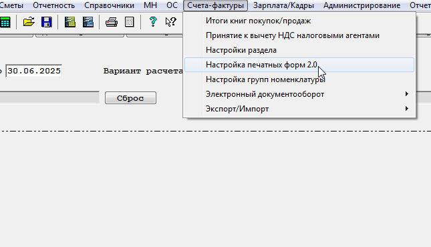Expand Экспорт/Импорт submenu
This screenshot has width=431, height=247.
coord(299,109)
